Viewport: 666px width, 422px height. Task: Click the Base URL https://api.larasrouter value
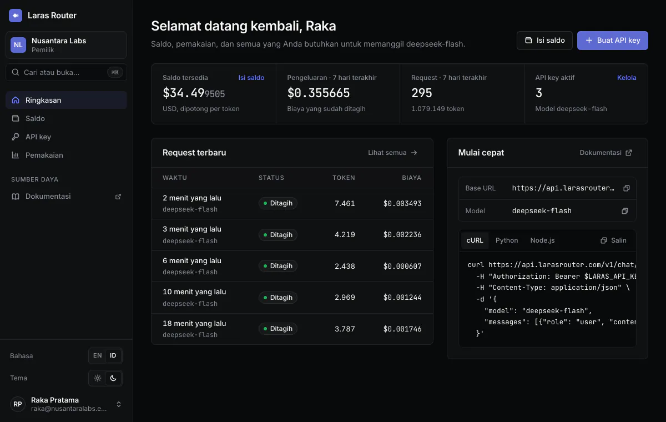(563, 188)
